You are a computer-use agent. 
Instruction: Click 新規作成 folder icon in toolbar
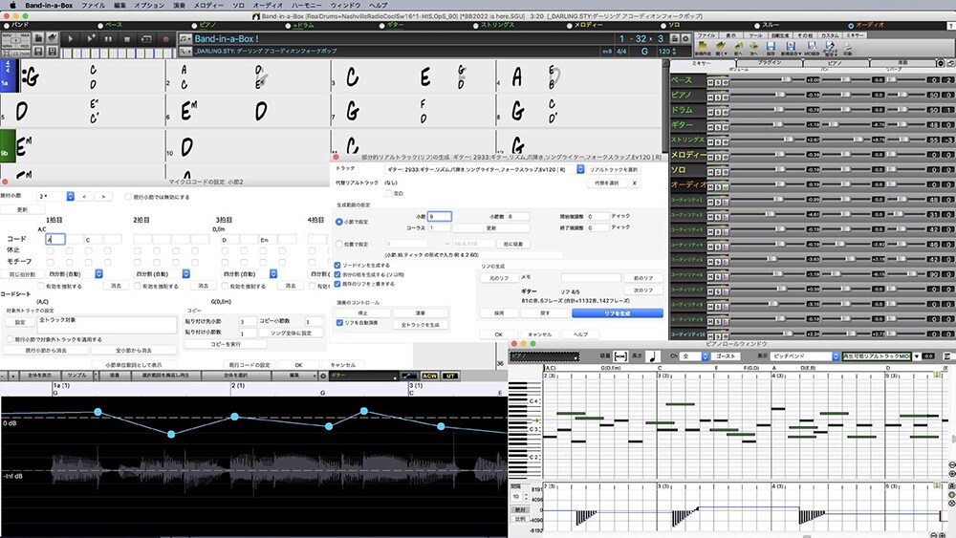pos(703,48)
